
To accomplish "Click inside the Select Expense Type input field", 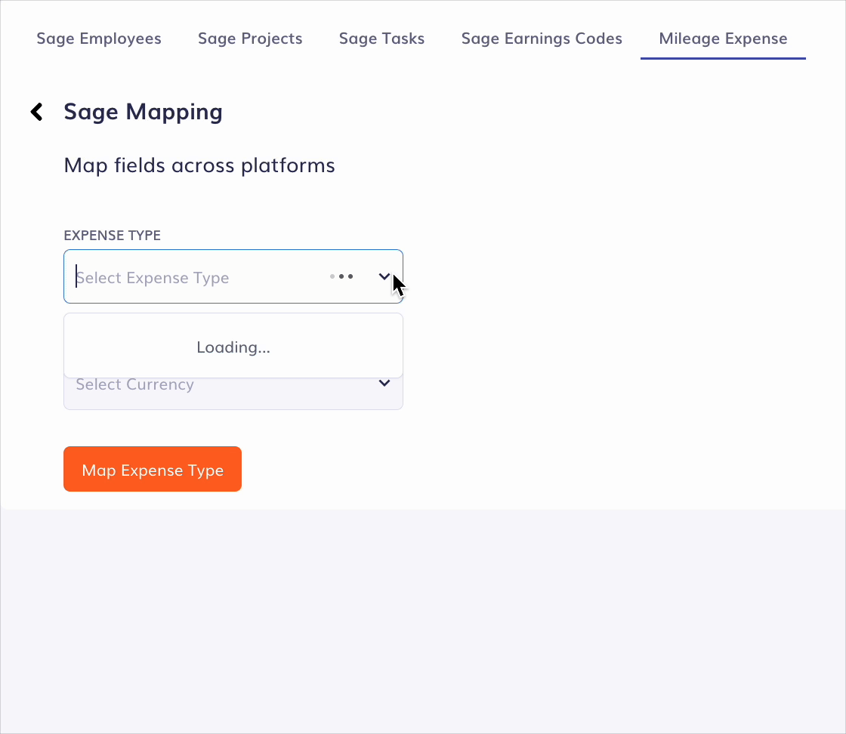I will [189, 276].
